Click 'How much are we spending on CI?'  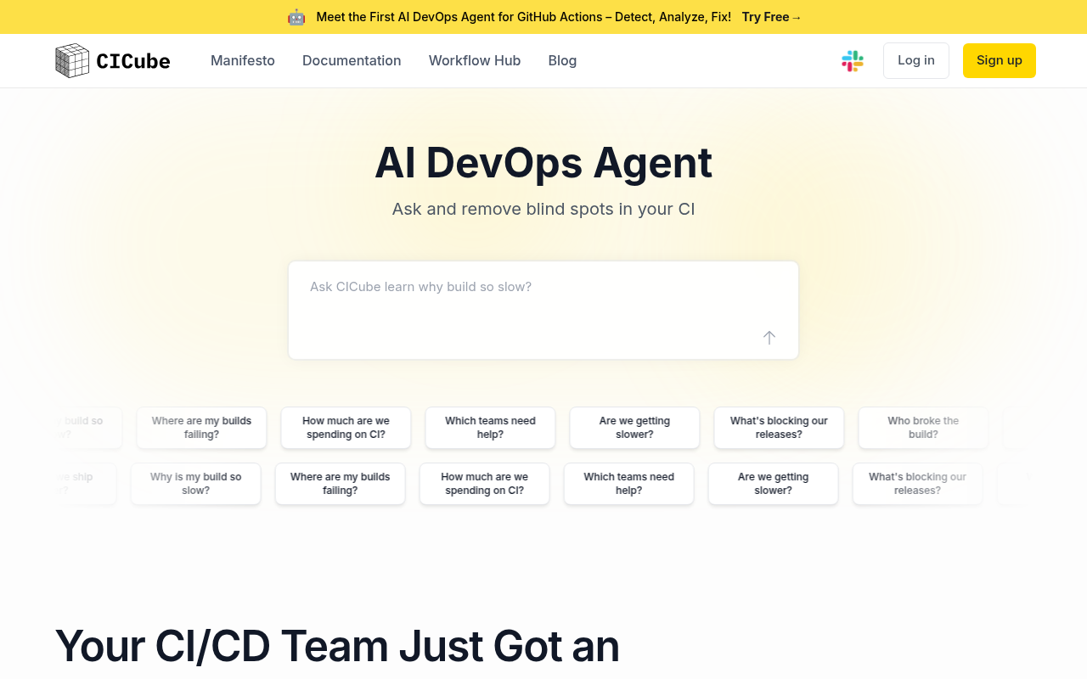pyautogui.click(x=346, y=428)
